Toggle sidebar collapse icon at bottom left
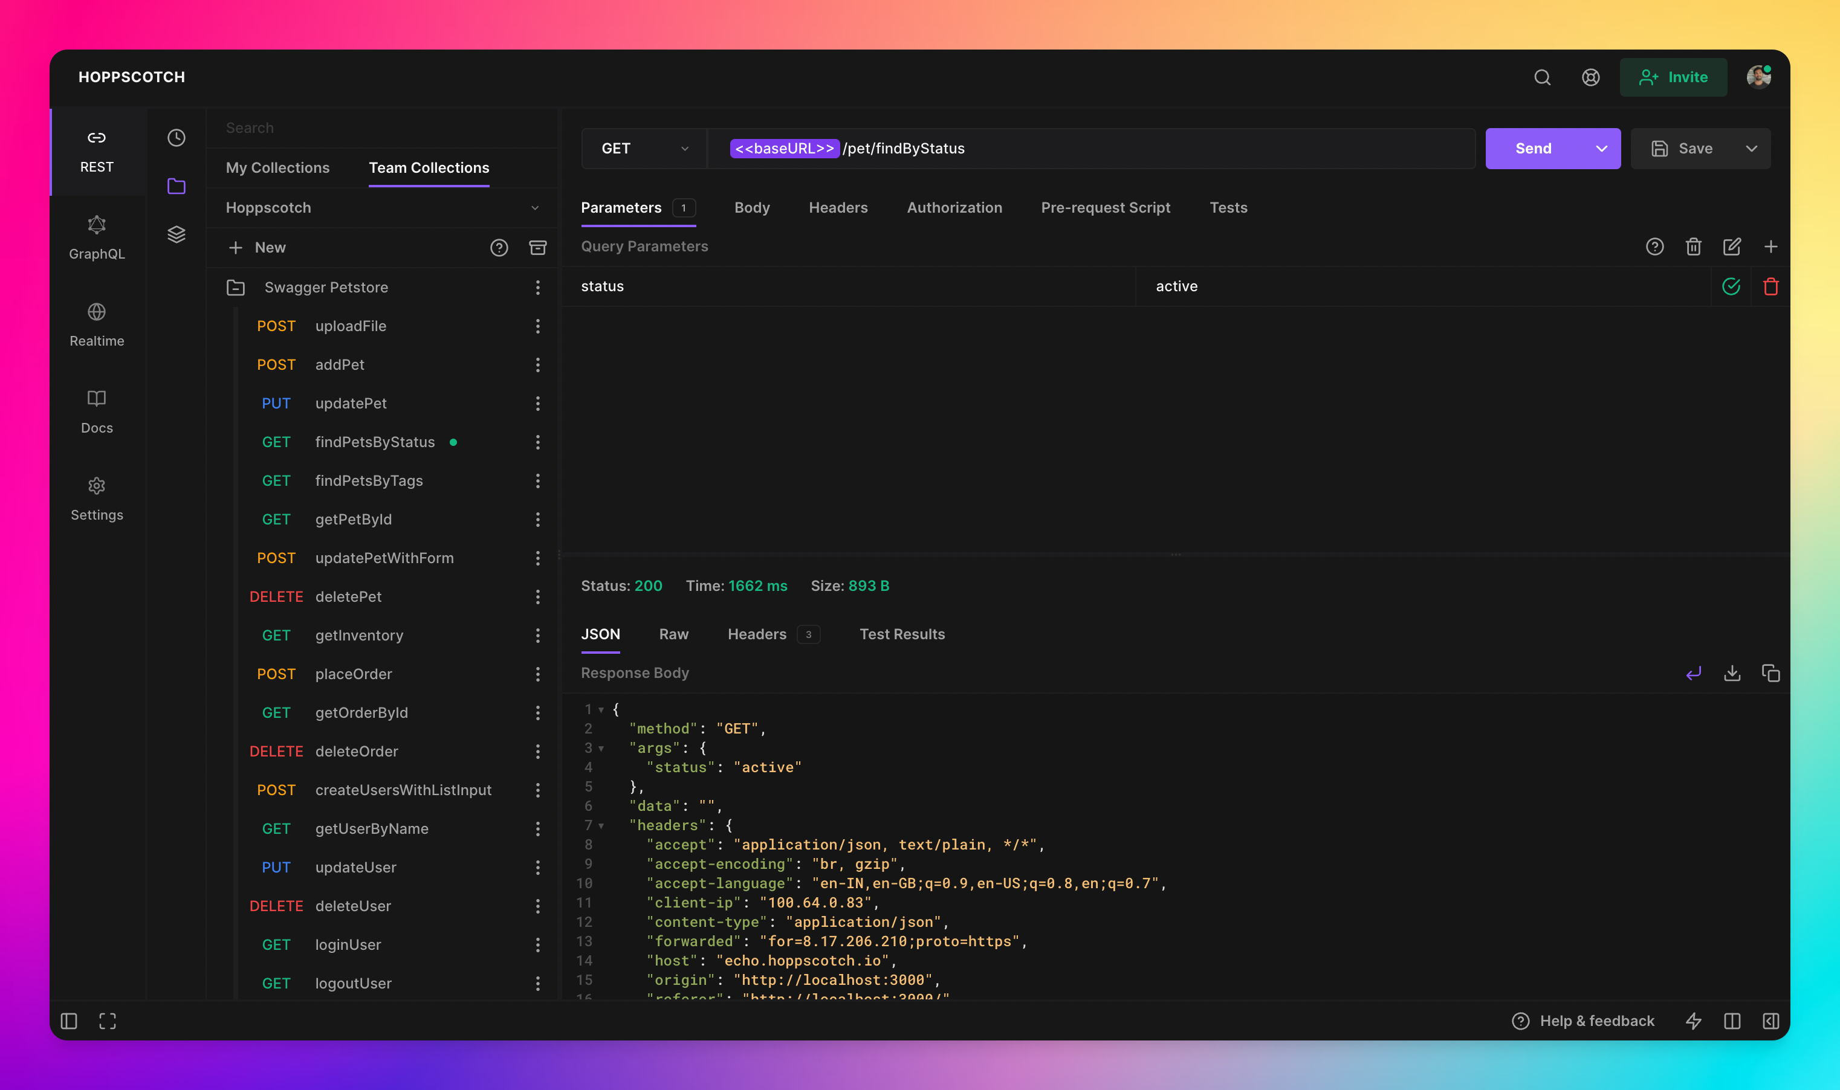This screenshot has width=1840, height=1090. tap(69, 1021)
